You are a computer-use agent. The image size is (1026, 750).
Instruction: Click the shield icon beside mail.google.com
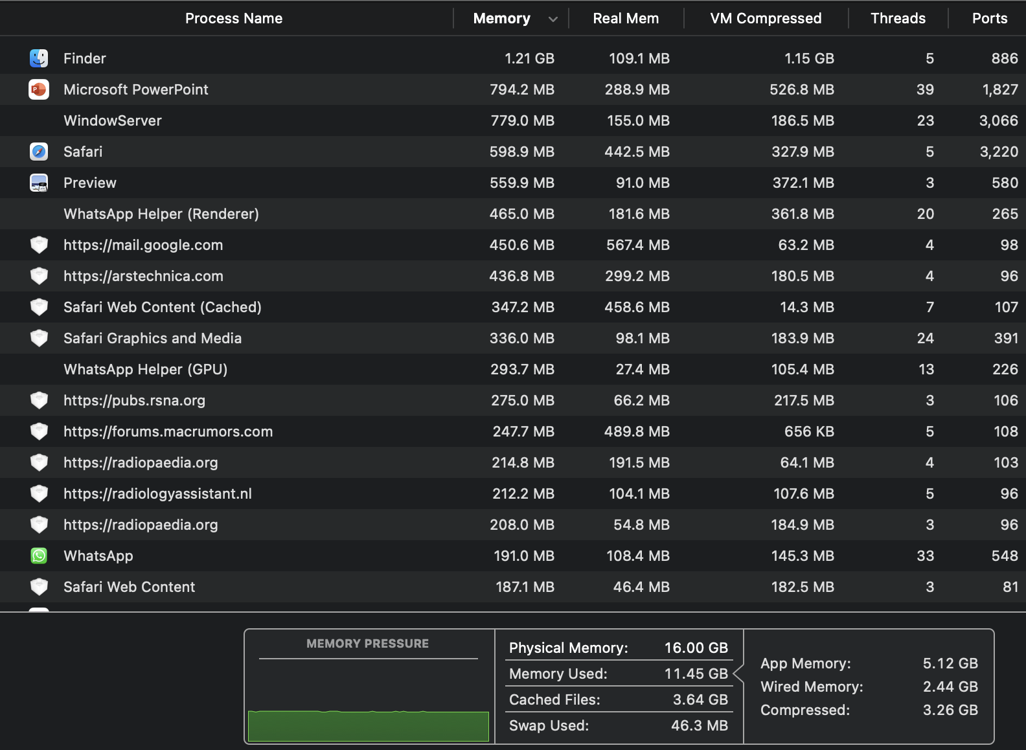(39, 245)
